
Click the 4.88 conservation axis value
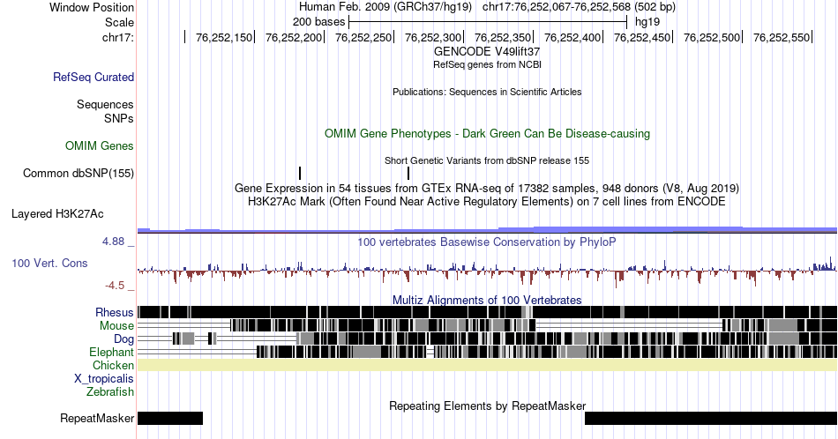113,242
